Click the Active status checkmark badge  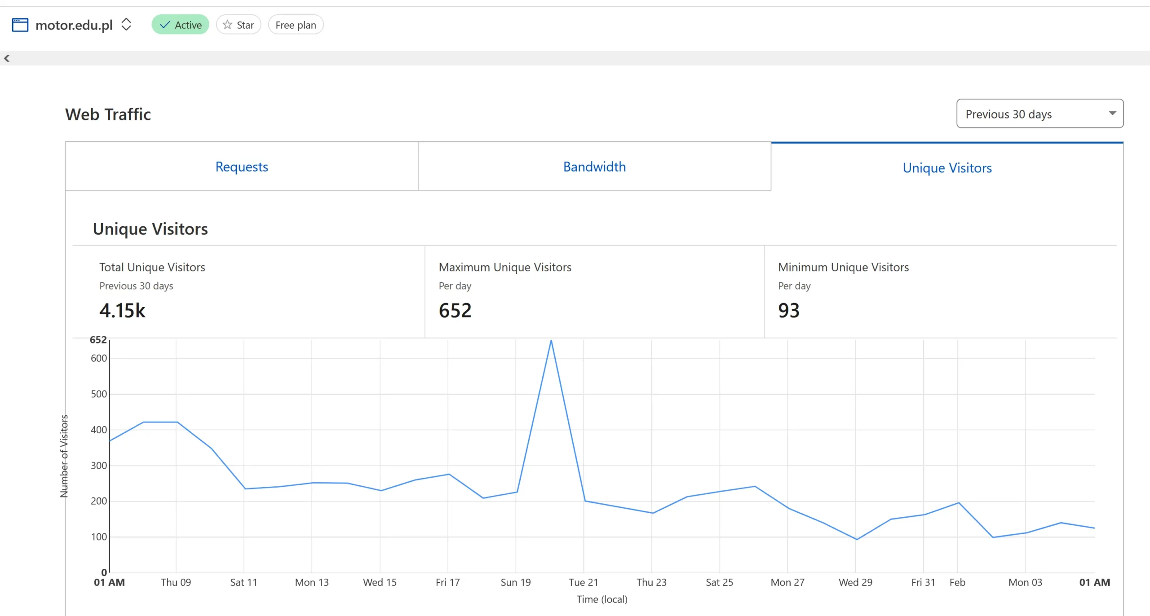180,25
